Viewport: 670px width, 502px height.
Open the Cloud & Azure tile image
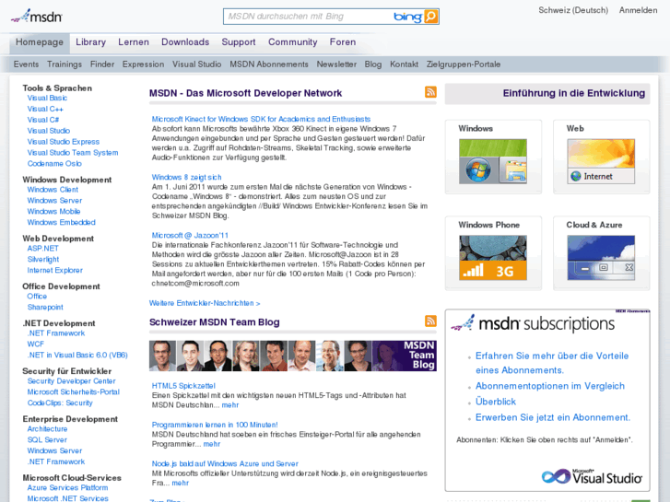601,258
